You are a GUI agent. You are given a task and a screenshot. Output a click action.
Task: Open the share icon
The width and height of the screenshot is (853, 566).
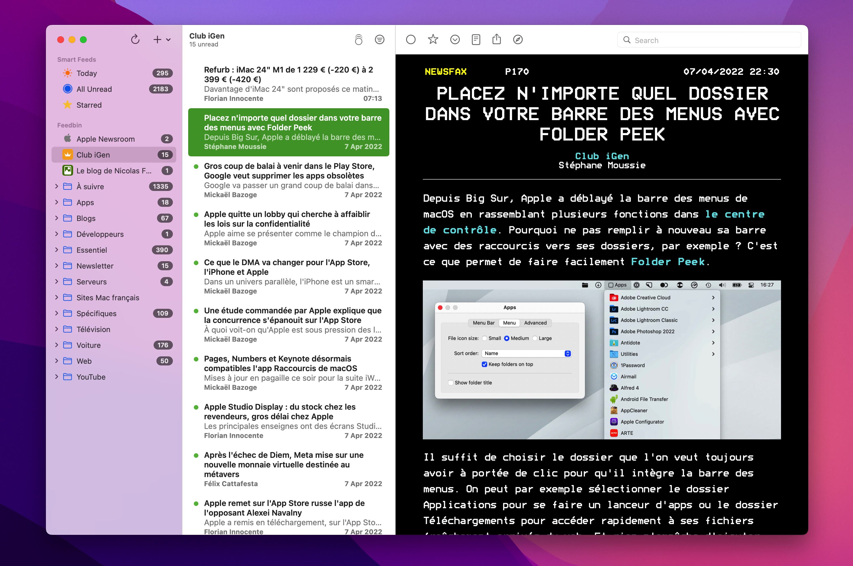pos(496,39)
